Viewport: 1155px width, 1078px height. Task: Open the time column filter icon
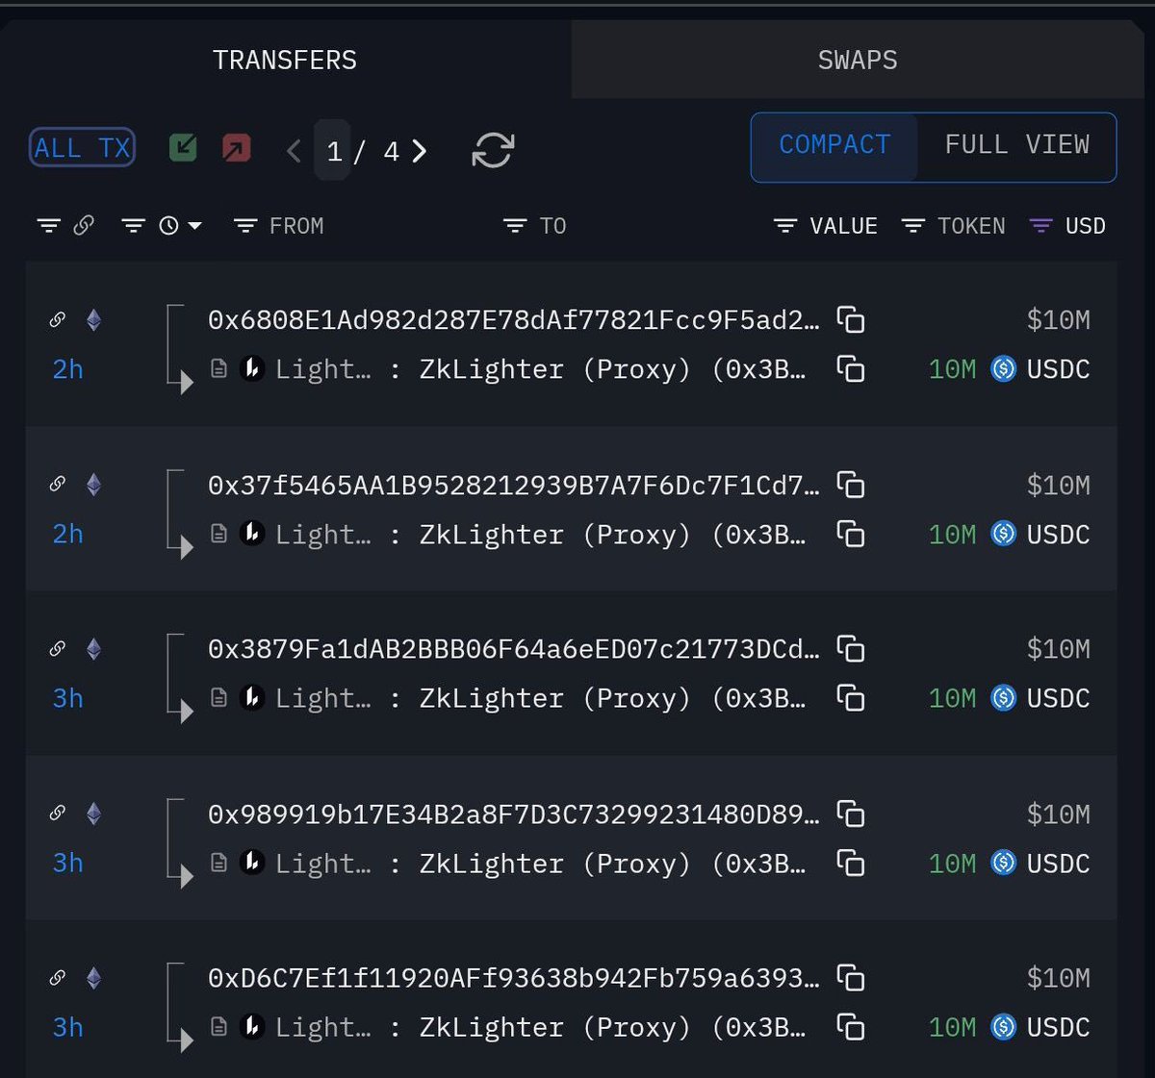pos(133,226)
